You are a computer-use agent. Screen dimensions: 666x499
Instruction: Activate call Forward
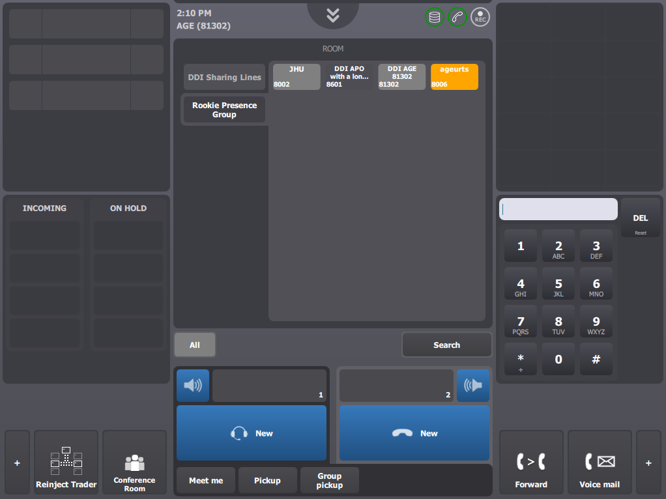coord(531,463)
